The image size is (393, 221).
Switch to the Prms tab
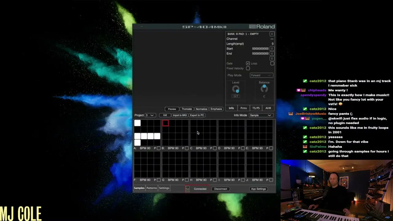(243, 108)
